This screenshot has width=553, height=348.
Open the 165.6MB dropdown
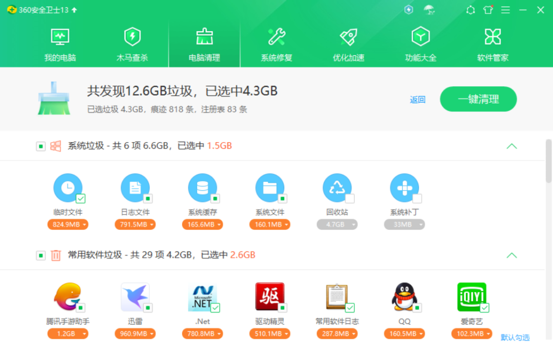click(202, 224)
